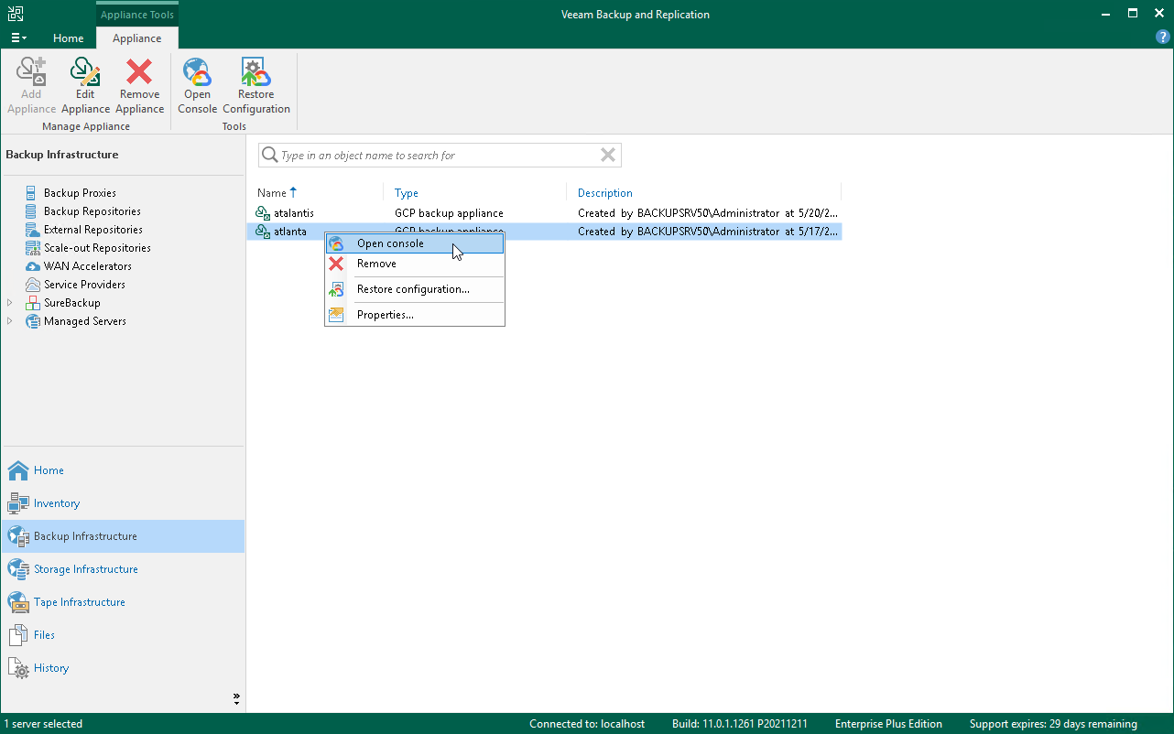
Task: Click the Home house icon in navigation
Action: point(18,470)
